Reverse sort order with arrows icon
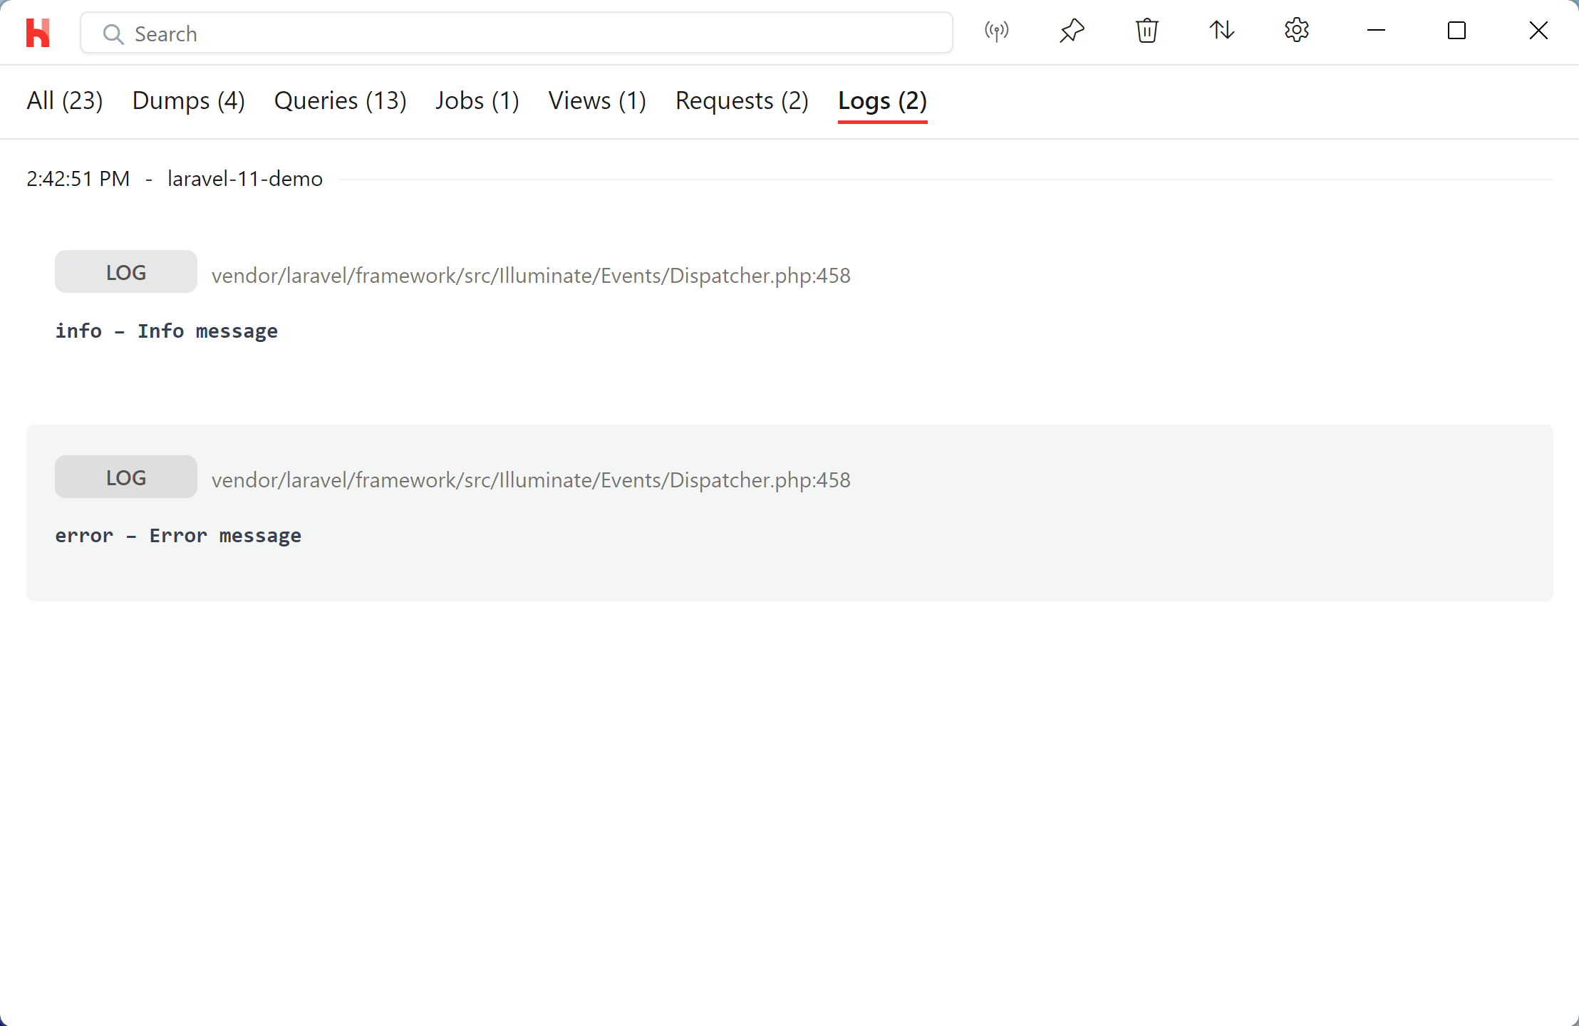Viewport: 1579px width, 1026px height. click(x=1221, y=31)
